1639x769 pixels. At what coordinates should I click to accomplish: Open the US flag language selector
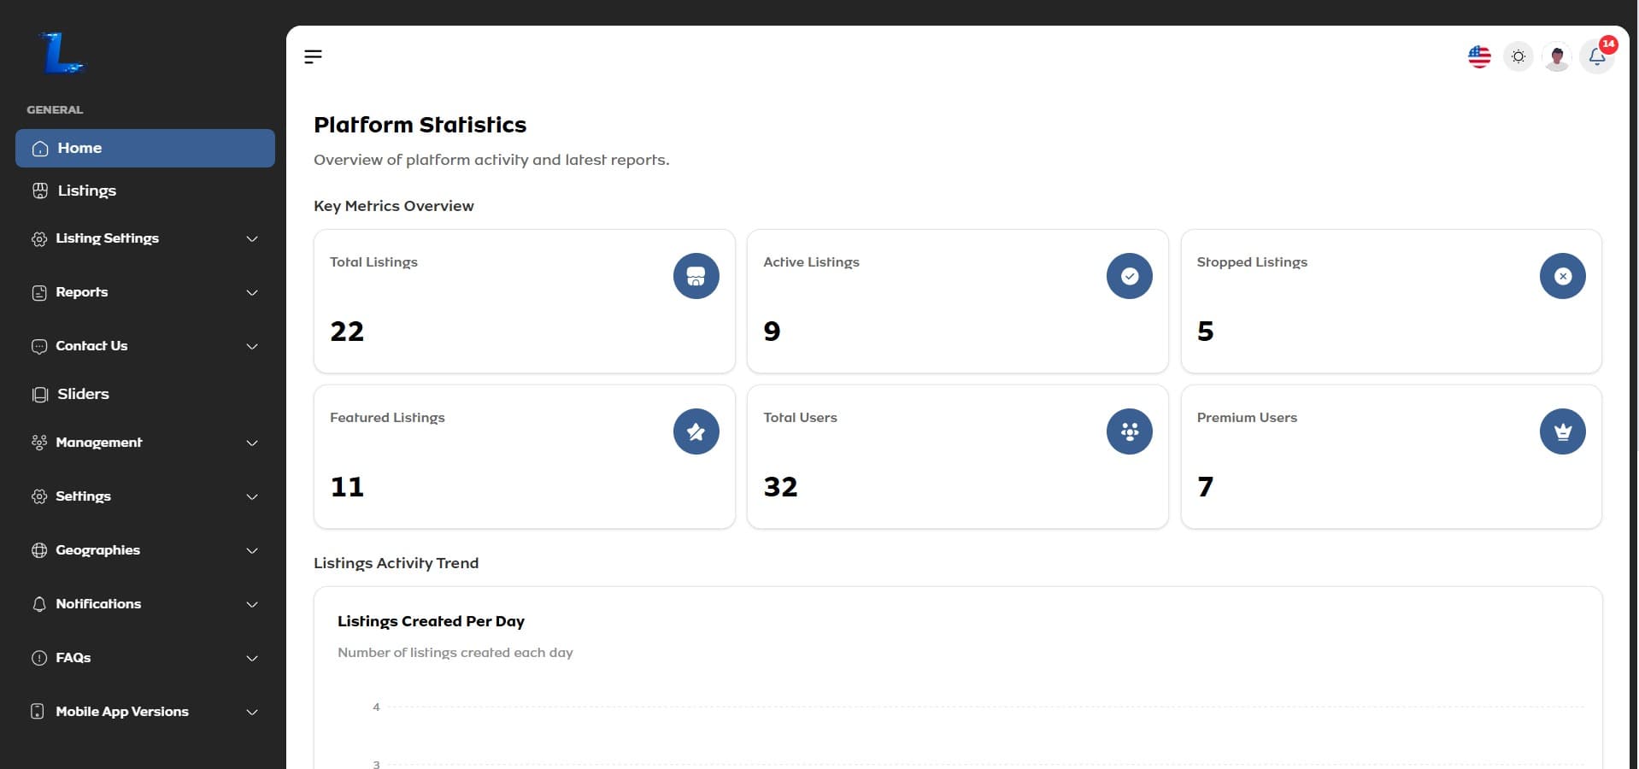click(1479, 57)
